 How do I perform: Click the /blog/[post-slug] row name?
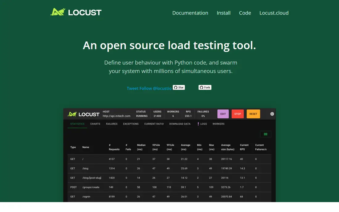[x=92, y=178]
